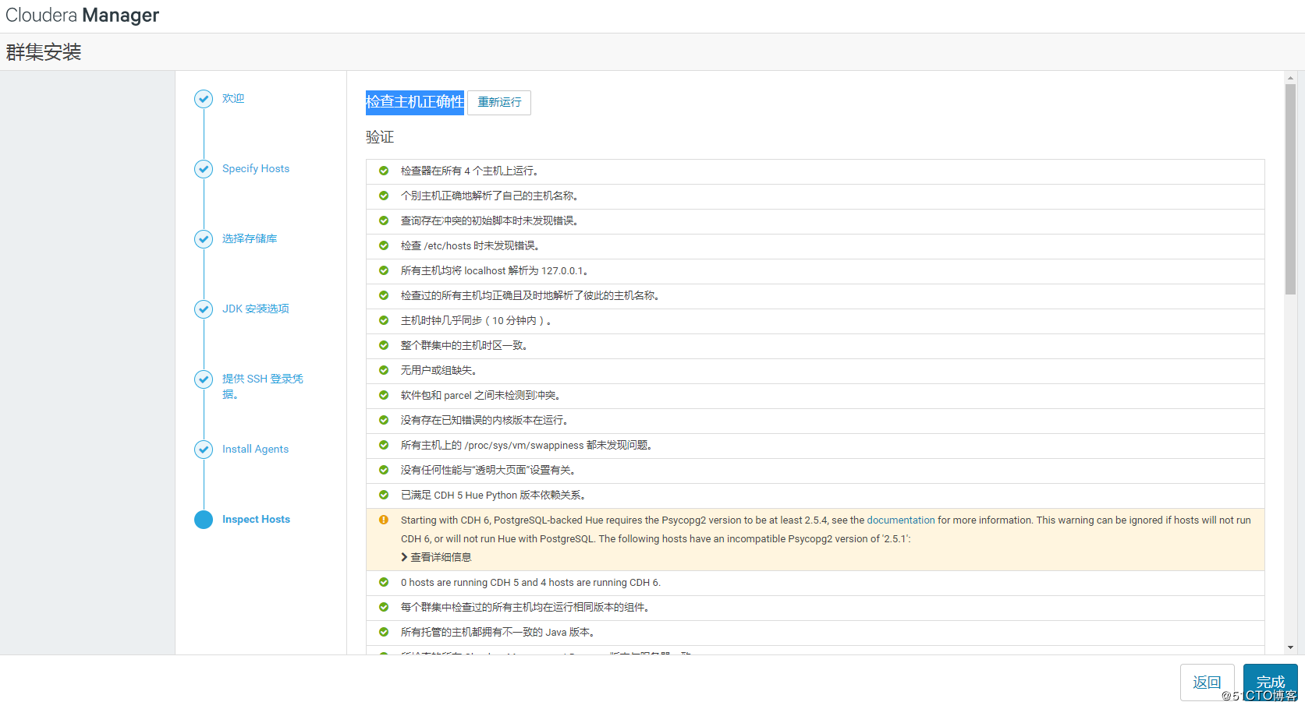Click the 完成 button
Screen dimensions: 1305x709
1270,683
